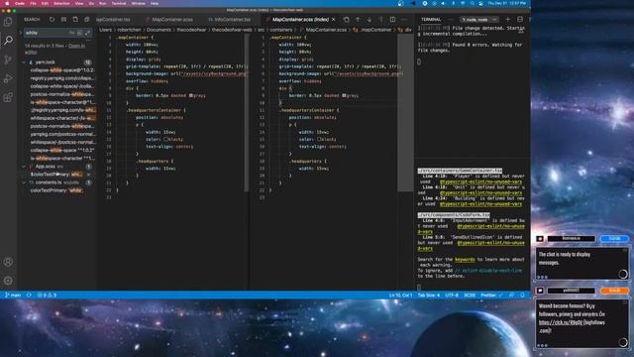Open the file from diff editor toolbar

(x=346, y=20)
